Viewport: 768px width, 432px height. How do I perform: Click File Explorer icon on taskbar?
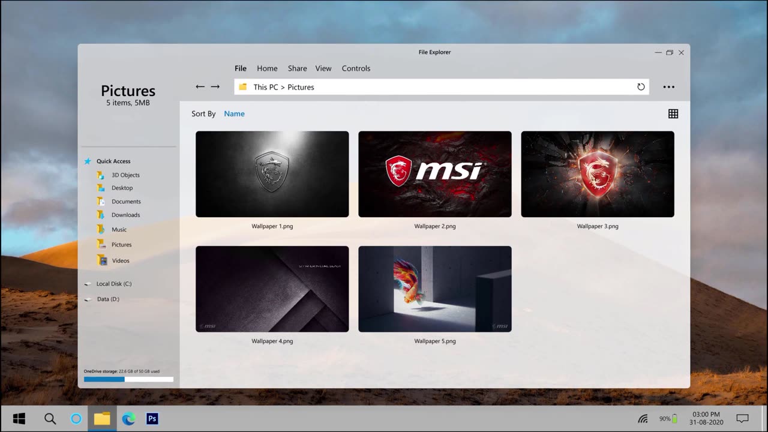[x=102, y=419]
